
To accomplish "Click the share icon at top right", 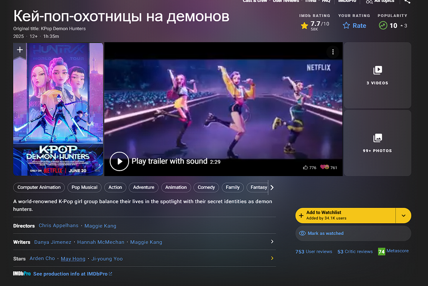I will [407, 2].
